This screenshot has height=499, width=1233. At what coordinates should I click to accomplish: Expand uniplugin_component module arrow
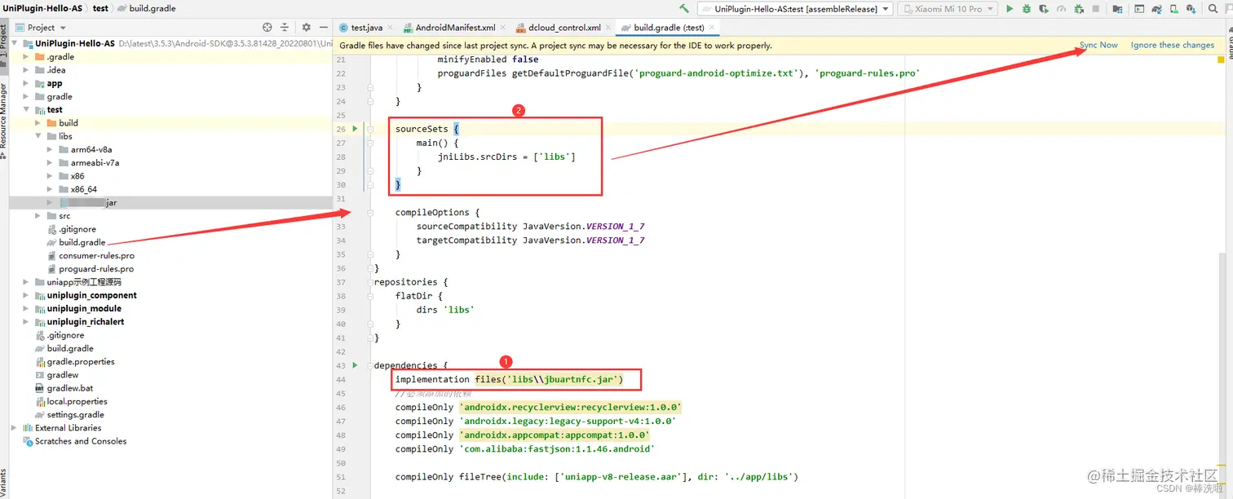coord(26,295)
